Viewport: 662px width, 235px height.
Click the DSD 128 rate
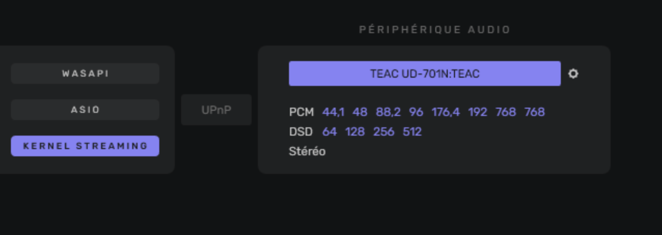tap(355, 131)
